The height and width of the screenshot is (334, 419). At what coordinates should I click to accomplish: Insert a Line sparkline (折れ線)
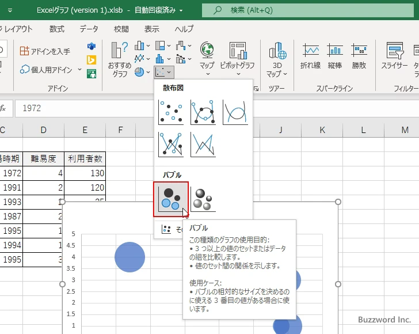[x=311, y=56]
